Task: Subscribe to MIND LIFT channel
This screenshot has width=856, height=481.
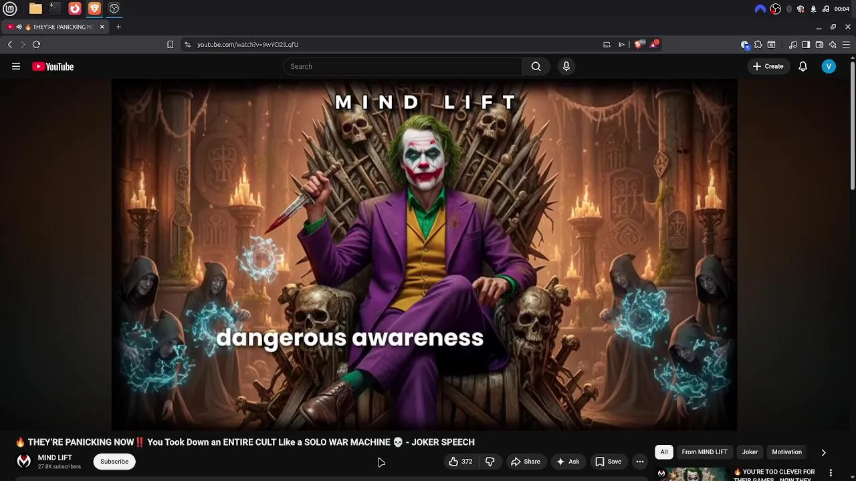Action: 114,462
